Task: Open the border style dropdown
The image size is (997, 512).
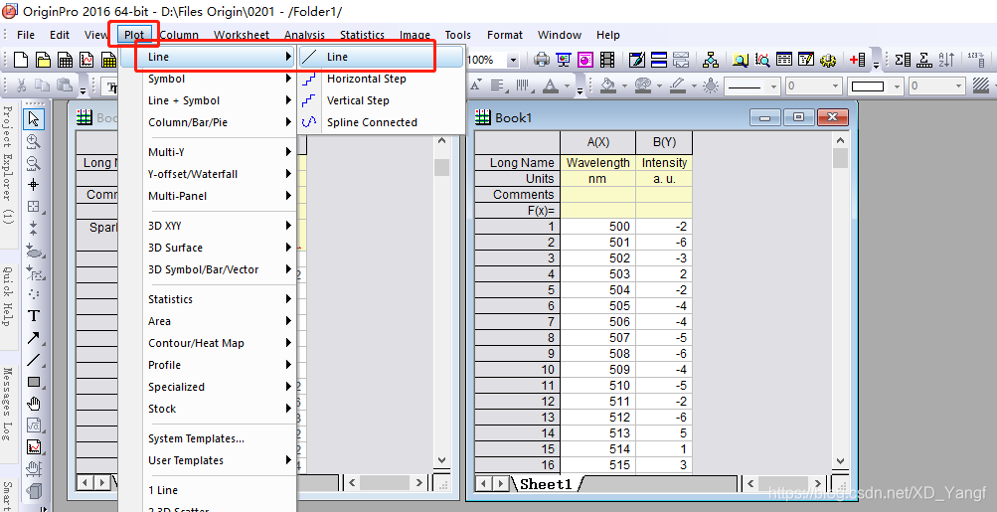Action: tap(898, 85)
